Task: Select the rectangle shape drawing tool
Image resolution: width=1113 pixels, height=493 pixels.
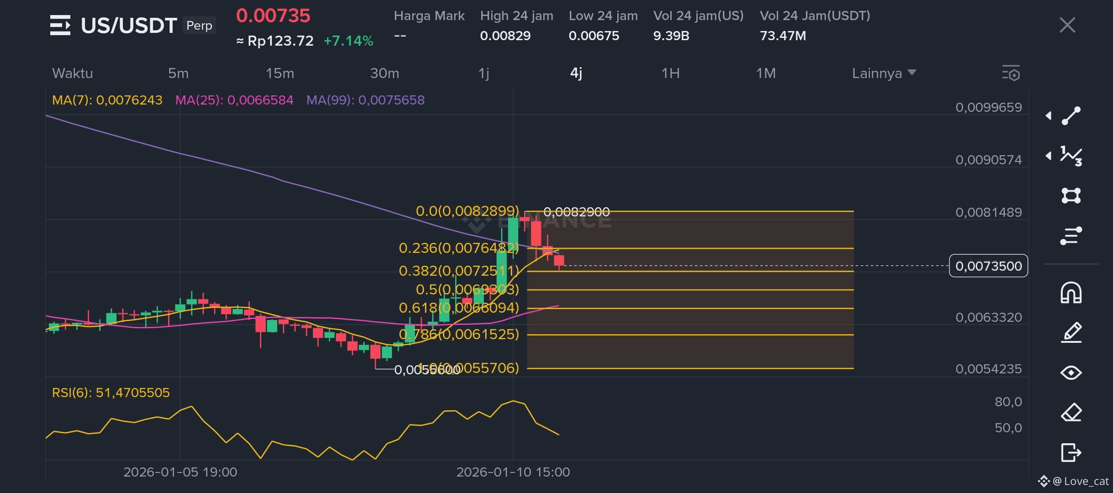Action: coord(1071,195)
